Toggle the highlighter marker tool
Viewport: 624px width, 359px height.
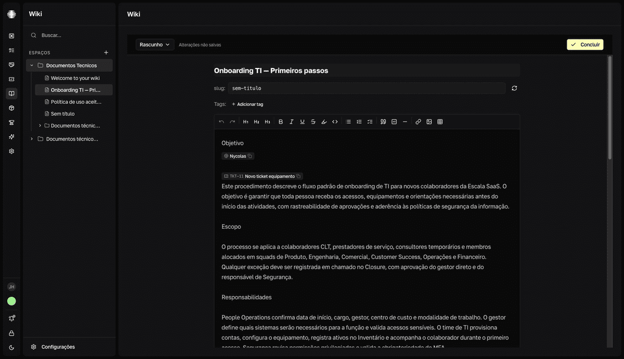click(324, 122)
